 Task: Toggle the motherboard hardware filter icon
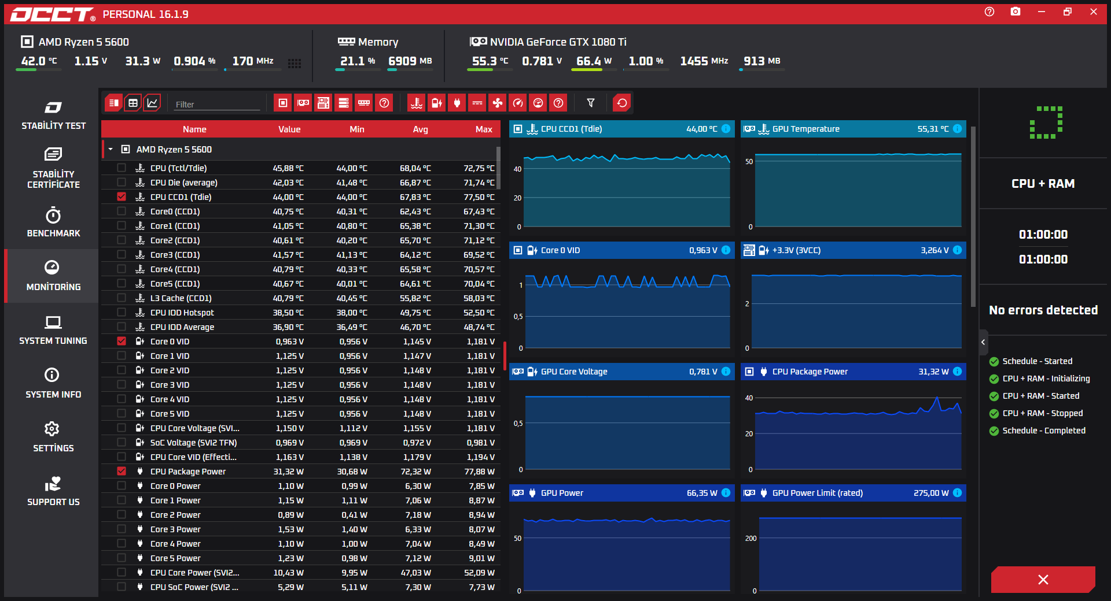coord(323,103)
